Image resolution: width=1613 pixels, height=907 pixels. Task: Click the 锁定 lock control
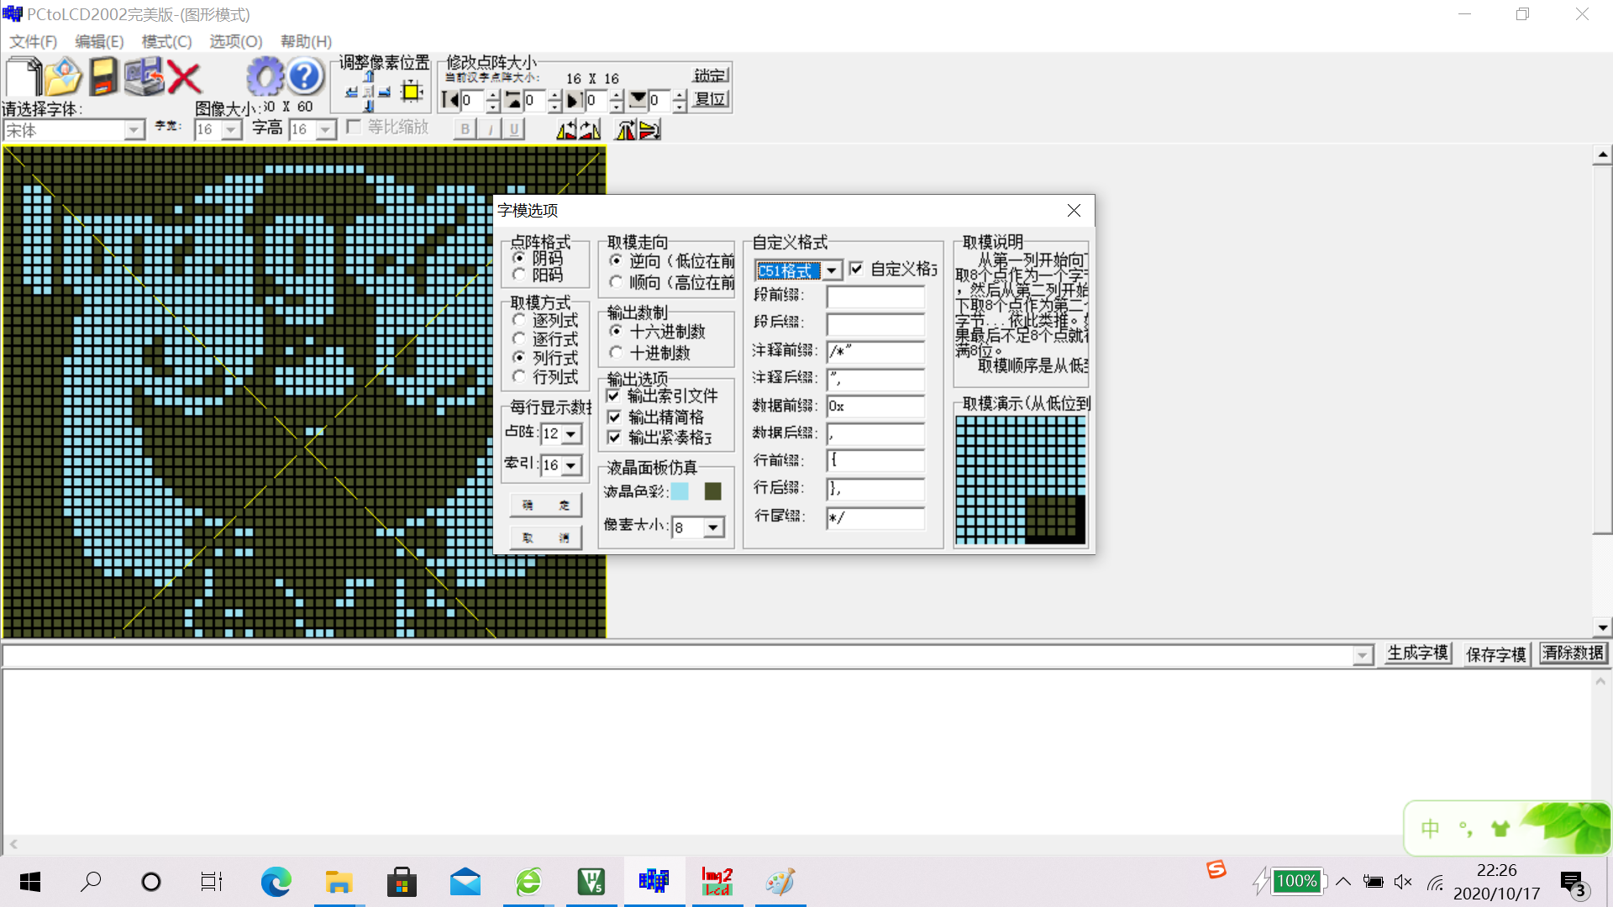pyautogui.click(x=709, y=75)
